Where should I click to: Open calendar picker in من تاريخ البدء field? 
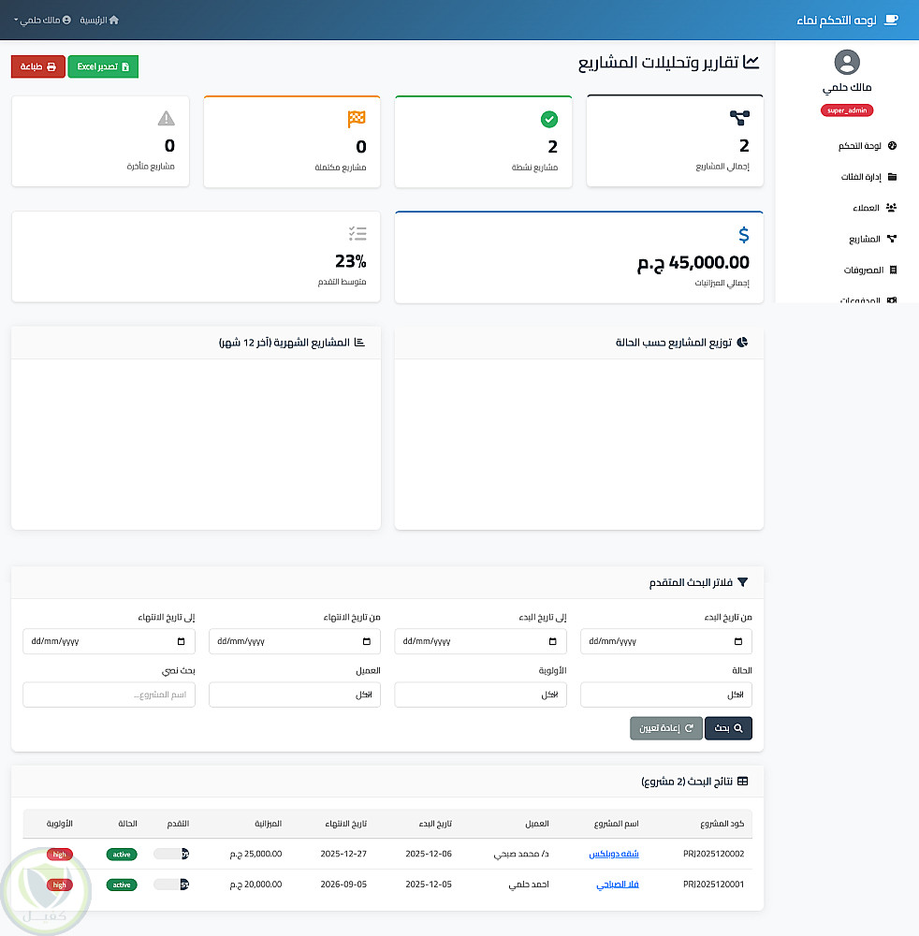(738, 641)
